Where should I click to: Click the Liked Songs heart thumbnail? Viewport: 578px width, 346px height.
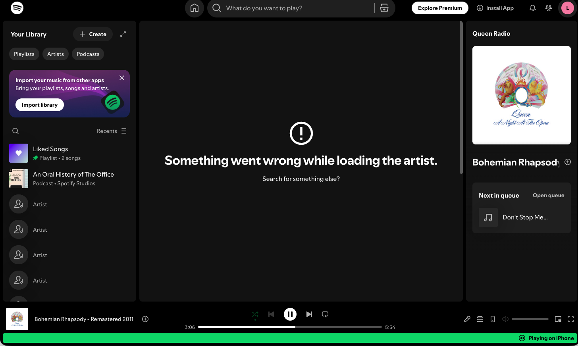pyautogui.click(x=19, y=153)
